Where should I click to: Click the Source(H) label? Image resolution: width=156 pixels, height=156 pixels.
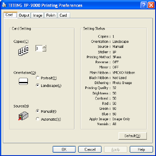click(x=21, y=106)
